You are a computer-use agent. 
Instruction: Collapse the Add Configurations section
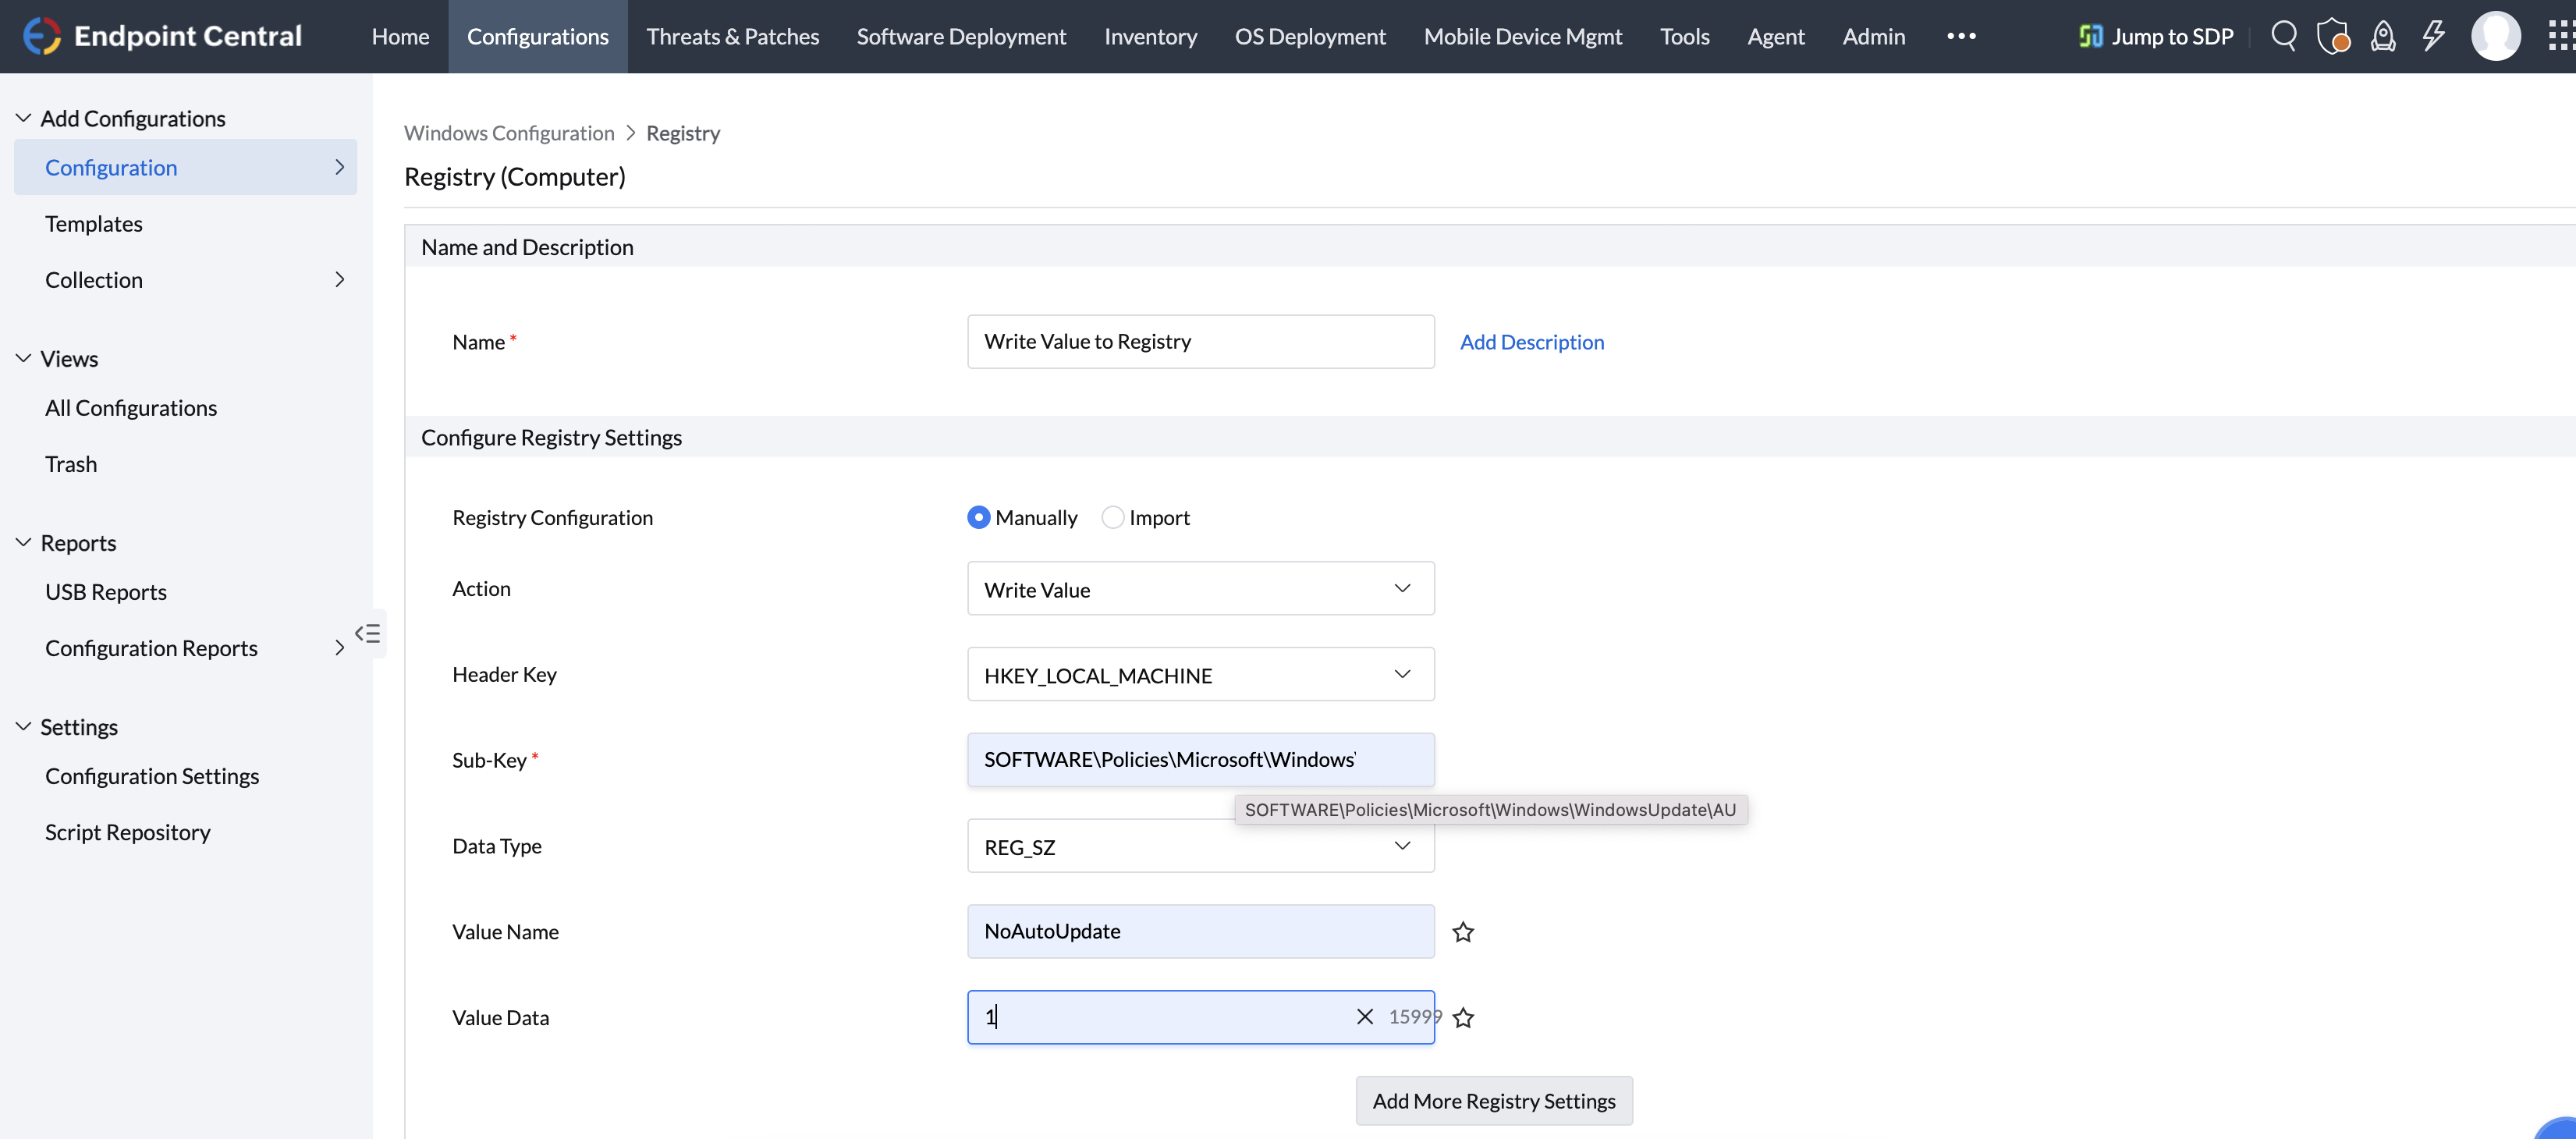pyautogui.click(x=24, y=118)
